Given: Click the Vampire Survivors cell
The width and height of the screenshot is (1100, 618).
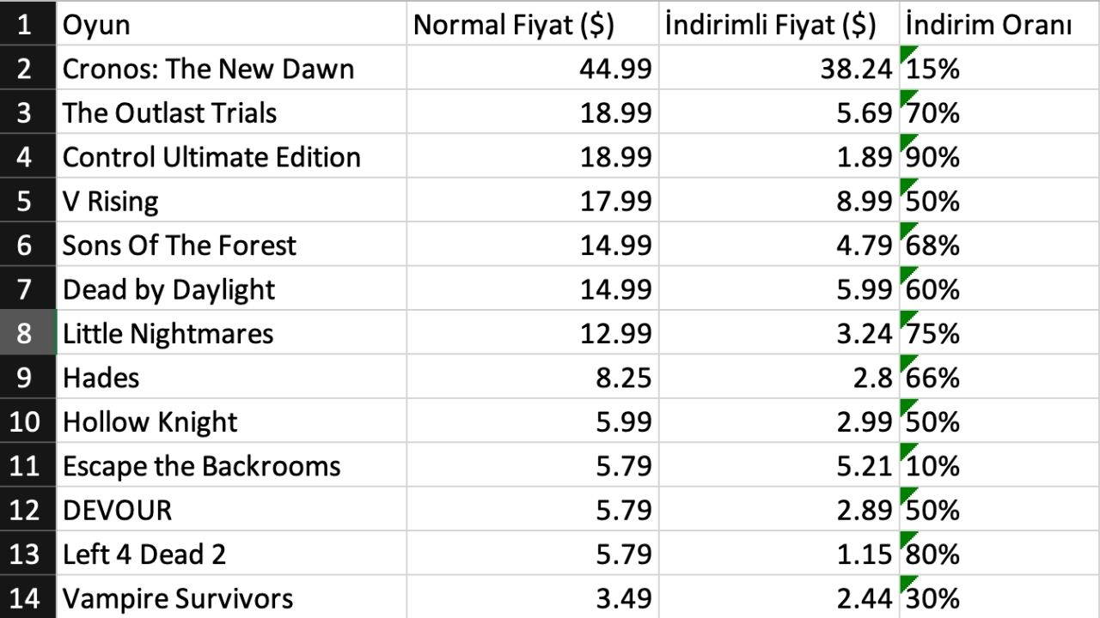Looking at the screenshot, I should [178, 598].
